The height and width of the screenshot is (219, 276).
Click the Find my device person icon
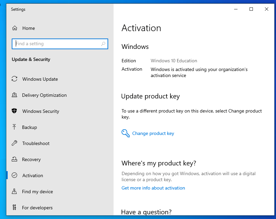[x=14, y=191]
